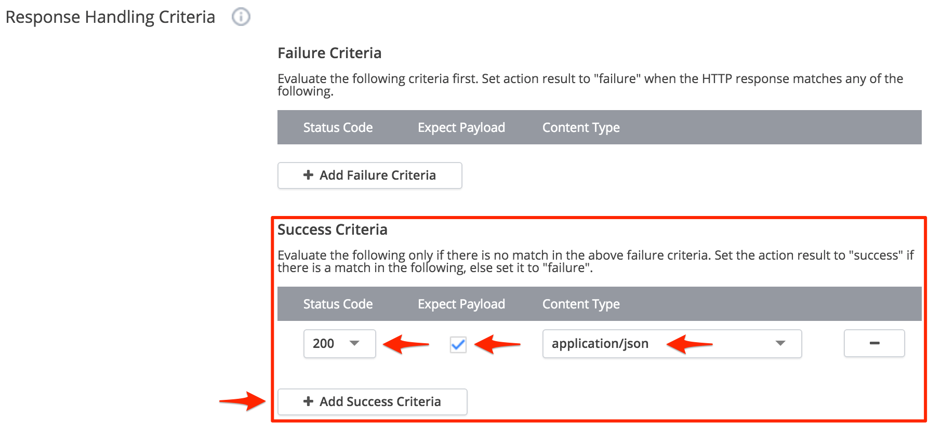Click Status Code header in Success Criteria table

coord(338,304)
